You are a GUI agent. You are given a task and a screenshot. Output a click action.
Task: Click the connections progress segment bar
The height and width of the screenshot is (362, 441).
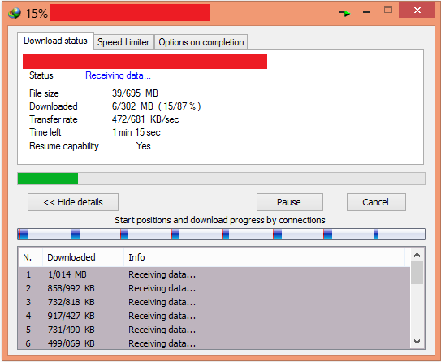(221, 234)
